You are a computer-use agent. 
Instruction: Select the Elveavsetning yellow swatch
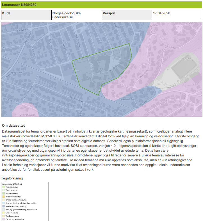(x=3, y=213)
